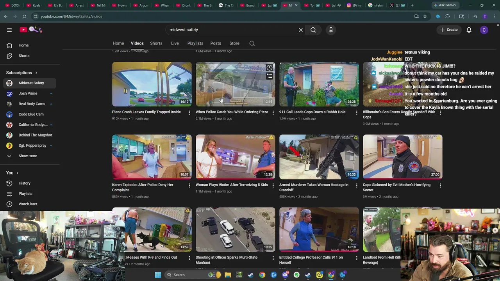Click the Create button
The image size is (500, 281).
click(x=448, y=30)
